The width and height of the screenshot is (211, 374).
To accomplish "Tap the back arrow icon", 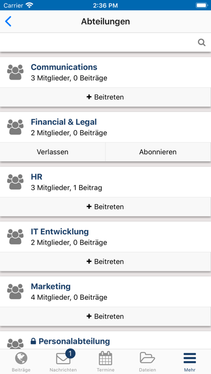I will point(8,21).
